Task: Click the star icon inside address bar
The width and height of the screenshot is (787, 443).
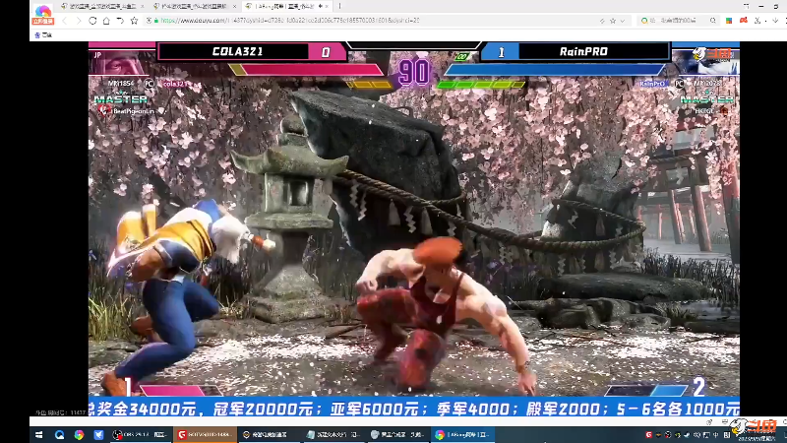Action: [x=612, y=21]
